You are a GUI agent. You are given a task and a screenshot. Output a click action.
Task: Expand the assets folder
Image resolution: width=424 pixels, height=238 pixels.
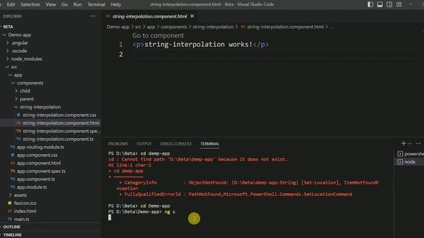point(18,195)
